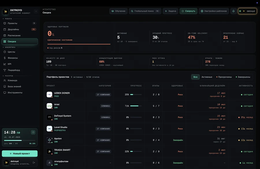
Task: Click the Новый проект button
Action: pyautogui.click(x=20, y=154)
